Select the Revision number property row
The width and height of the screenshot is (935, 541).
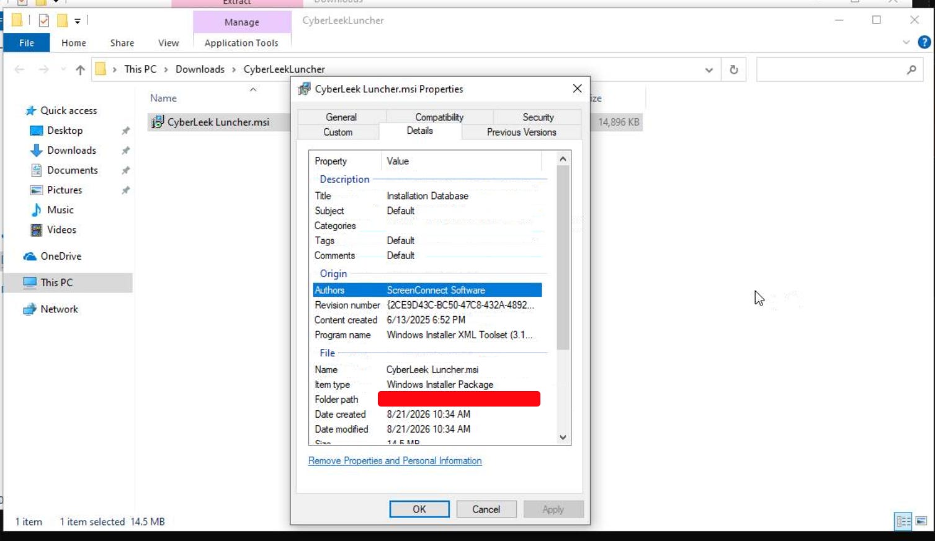pos(427,305)
